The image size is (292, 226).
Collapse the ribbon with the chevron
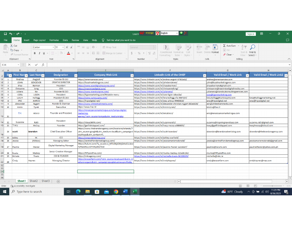coord(289,59)
